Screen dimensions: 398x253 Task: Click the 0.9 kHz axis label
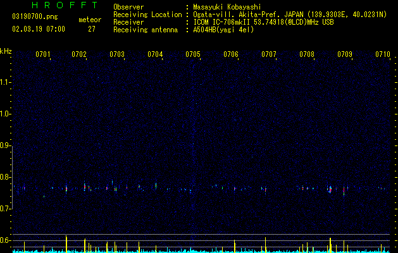(x=5, y=145)
